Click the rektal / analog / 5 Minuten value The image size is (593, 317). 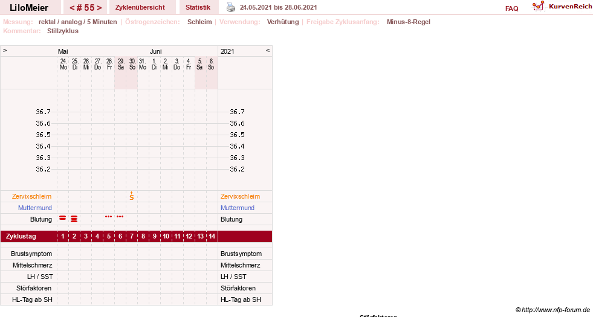click(x=77, y=22)
